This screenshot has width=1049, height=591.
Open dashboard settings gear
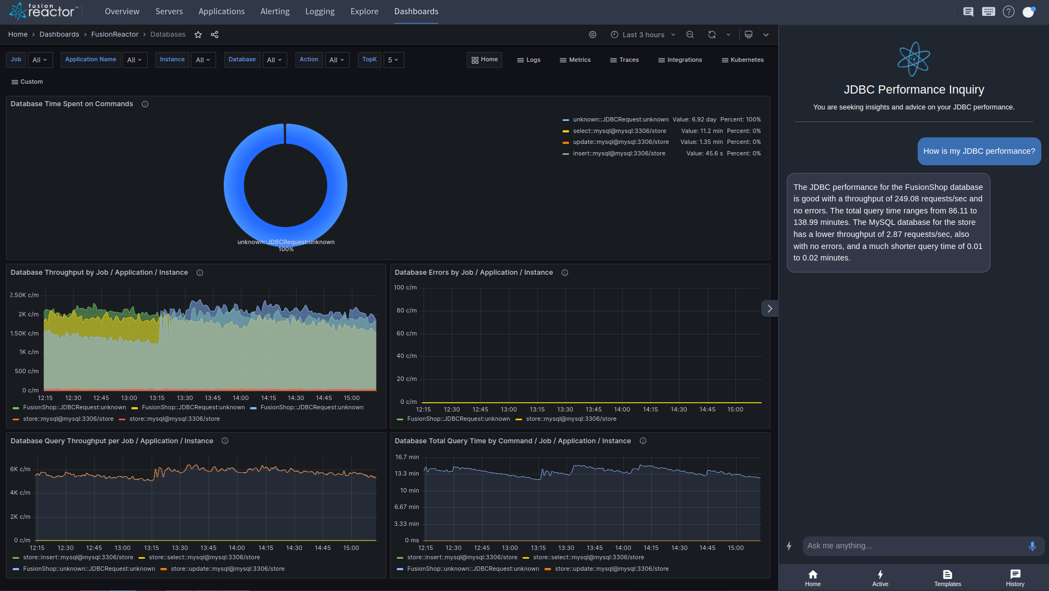tap(593, 34)
